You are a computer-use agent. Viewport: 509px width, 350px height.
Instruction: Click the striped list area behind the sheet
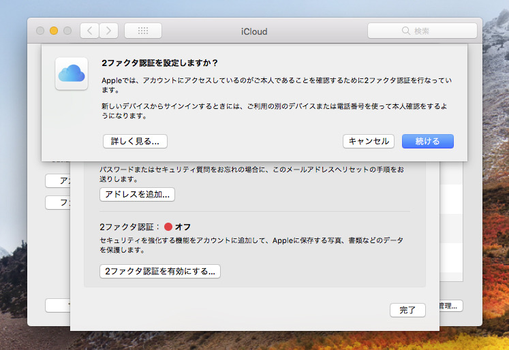(x=451, y=232)
